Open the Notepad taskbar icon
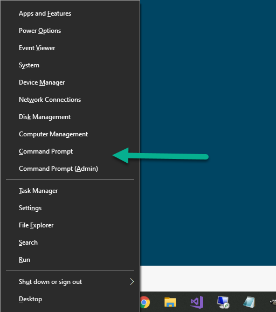This screenshot has width=276, height=312. coord(249,302)
